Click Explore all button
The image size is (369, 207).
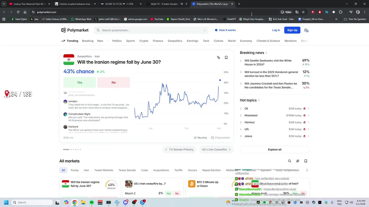pos(274,149)
